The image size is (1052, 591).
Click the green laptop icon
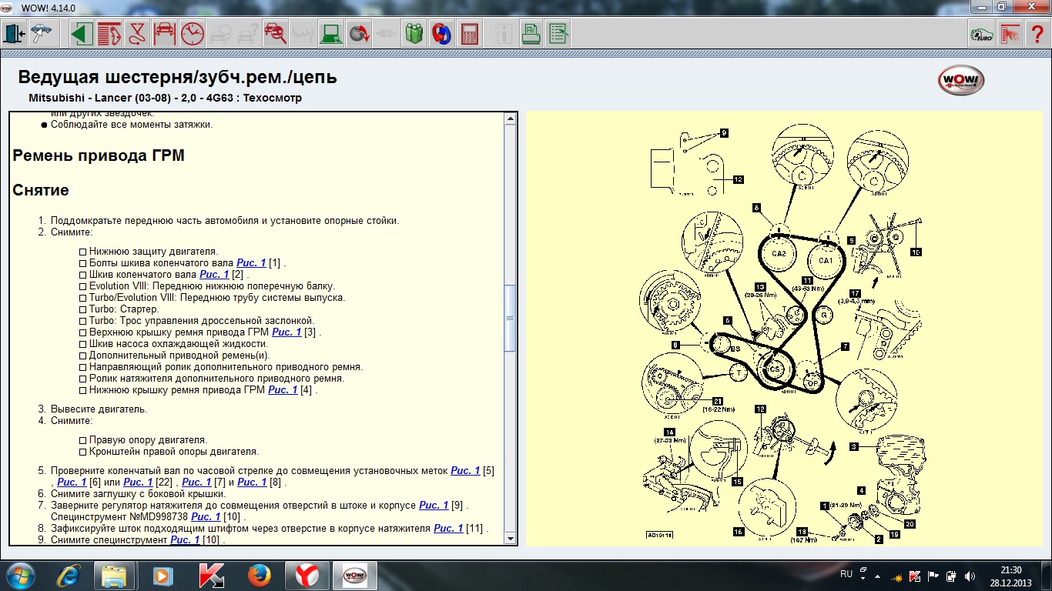(x=331, y=34)
